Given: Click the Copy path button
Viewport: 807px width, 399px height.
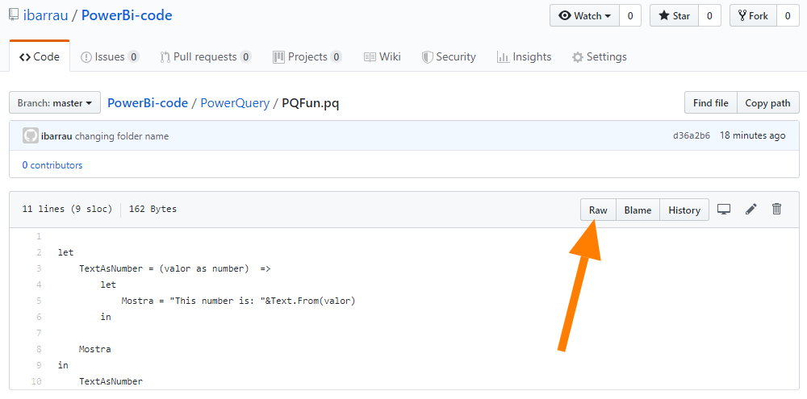Looking at the screenshot, I should coord(768,103).
